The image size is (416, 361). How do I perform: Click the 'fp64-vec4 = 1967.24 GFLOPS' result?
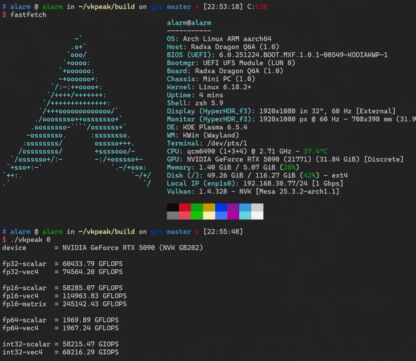(x=61, y=328)
